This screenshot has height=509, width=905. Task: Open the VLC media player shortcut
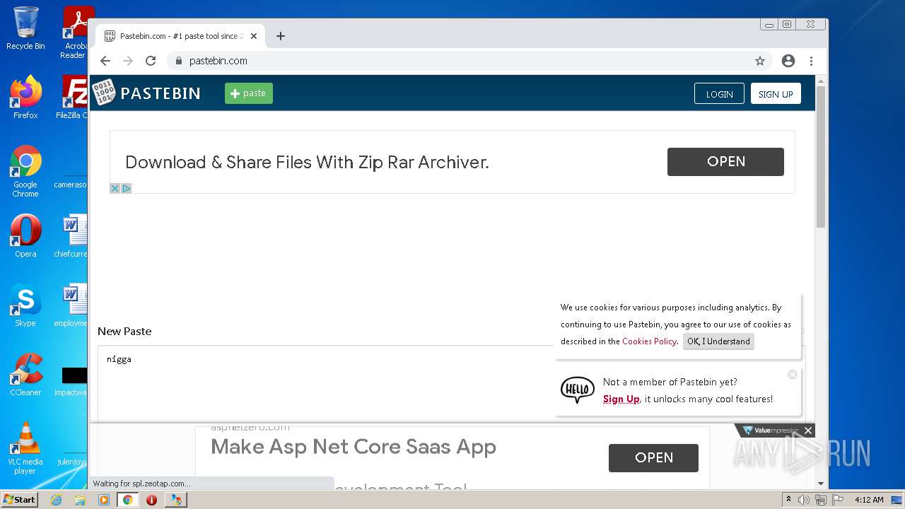(x=25, y=448)
